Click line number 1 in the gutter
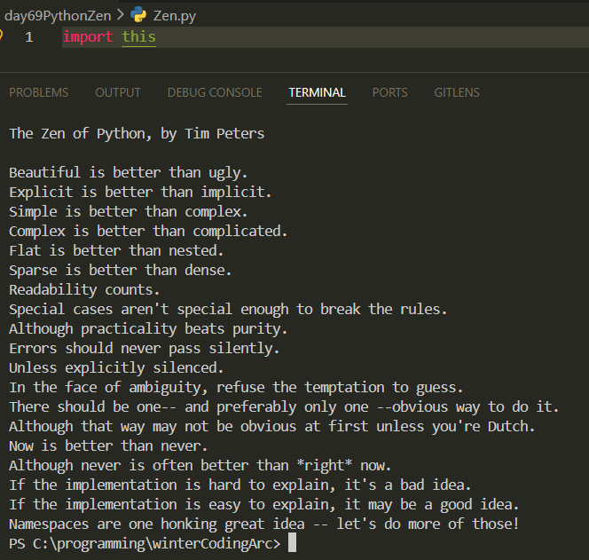 [x=29, y=37]
